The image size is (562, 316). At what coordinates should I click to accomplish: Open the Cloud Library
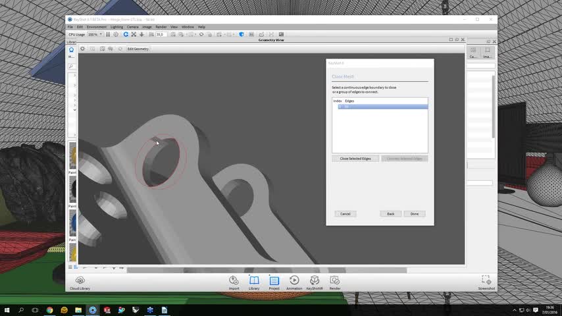(x=80, y=282)
